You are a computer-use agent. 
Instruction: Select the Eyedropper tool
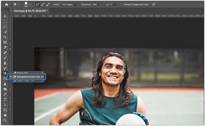tap(5, 47)
